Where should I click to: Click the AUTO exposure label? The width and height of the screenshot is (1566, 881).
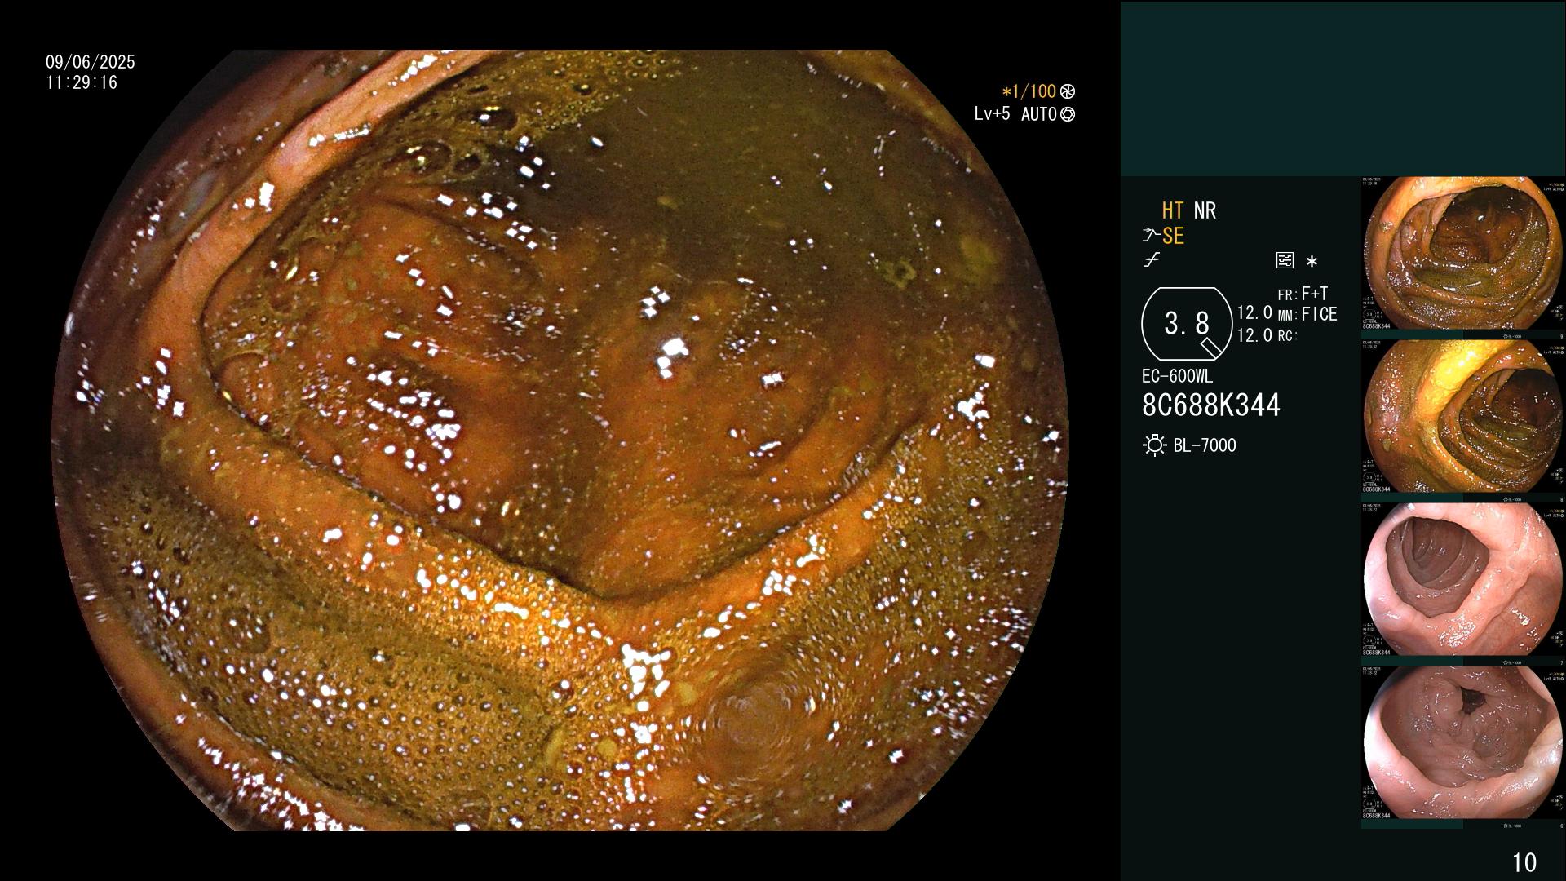click(1038, 114)
